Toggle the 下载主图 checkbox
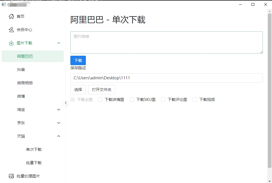 tap(73, 100)
